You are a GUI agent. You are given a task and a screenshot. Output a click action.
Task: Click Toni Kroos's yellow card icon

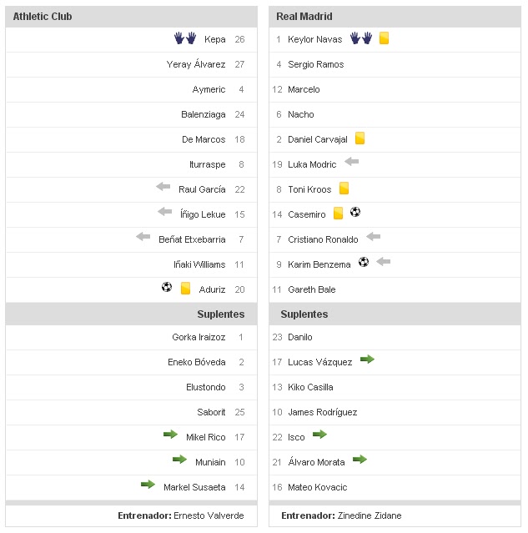click(x=344, y=189)
